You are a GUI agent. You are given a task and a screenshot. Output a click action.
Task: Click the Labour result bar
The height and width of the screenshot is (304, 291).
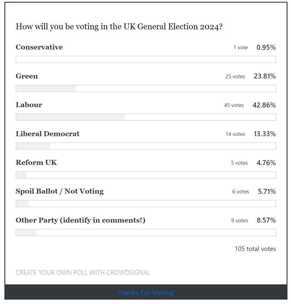pyautogui.click(x=146, y=117)
